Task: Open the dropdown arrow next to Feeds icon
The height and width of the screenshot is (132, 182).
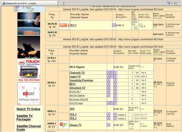Action: tap(179, 3)
